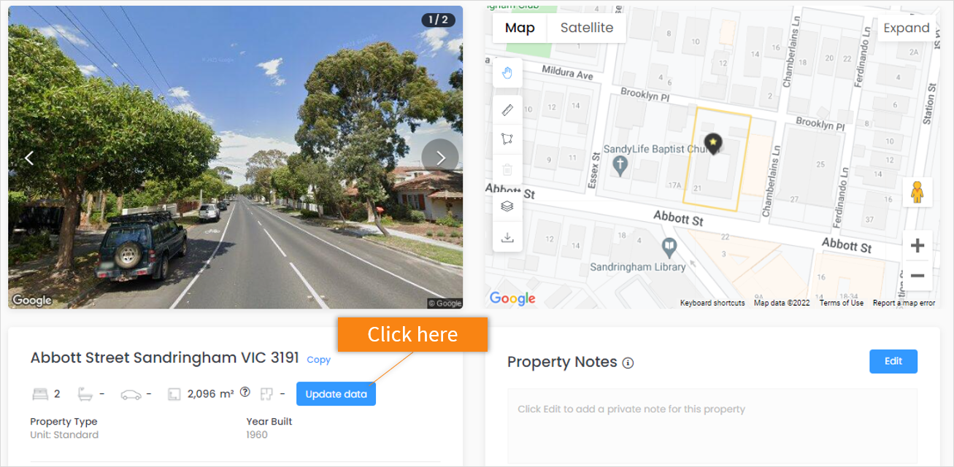954x467 pixels.
Task: Select the ruler measure tool
Action: [507, 110]
